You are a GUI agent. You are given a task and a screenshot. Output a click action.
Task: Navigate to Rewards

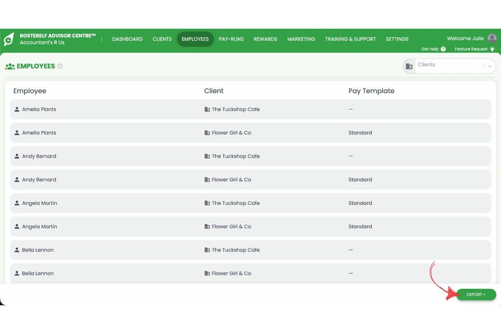click(265, 39)
